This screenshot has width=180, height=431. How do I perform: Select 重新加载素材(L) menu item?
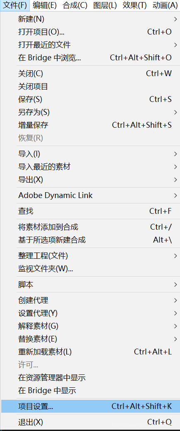click(90, 352)
